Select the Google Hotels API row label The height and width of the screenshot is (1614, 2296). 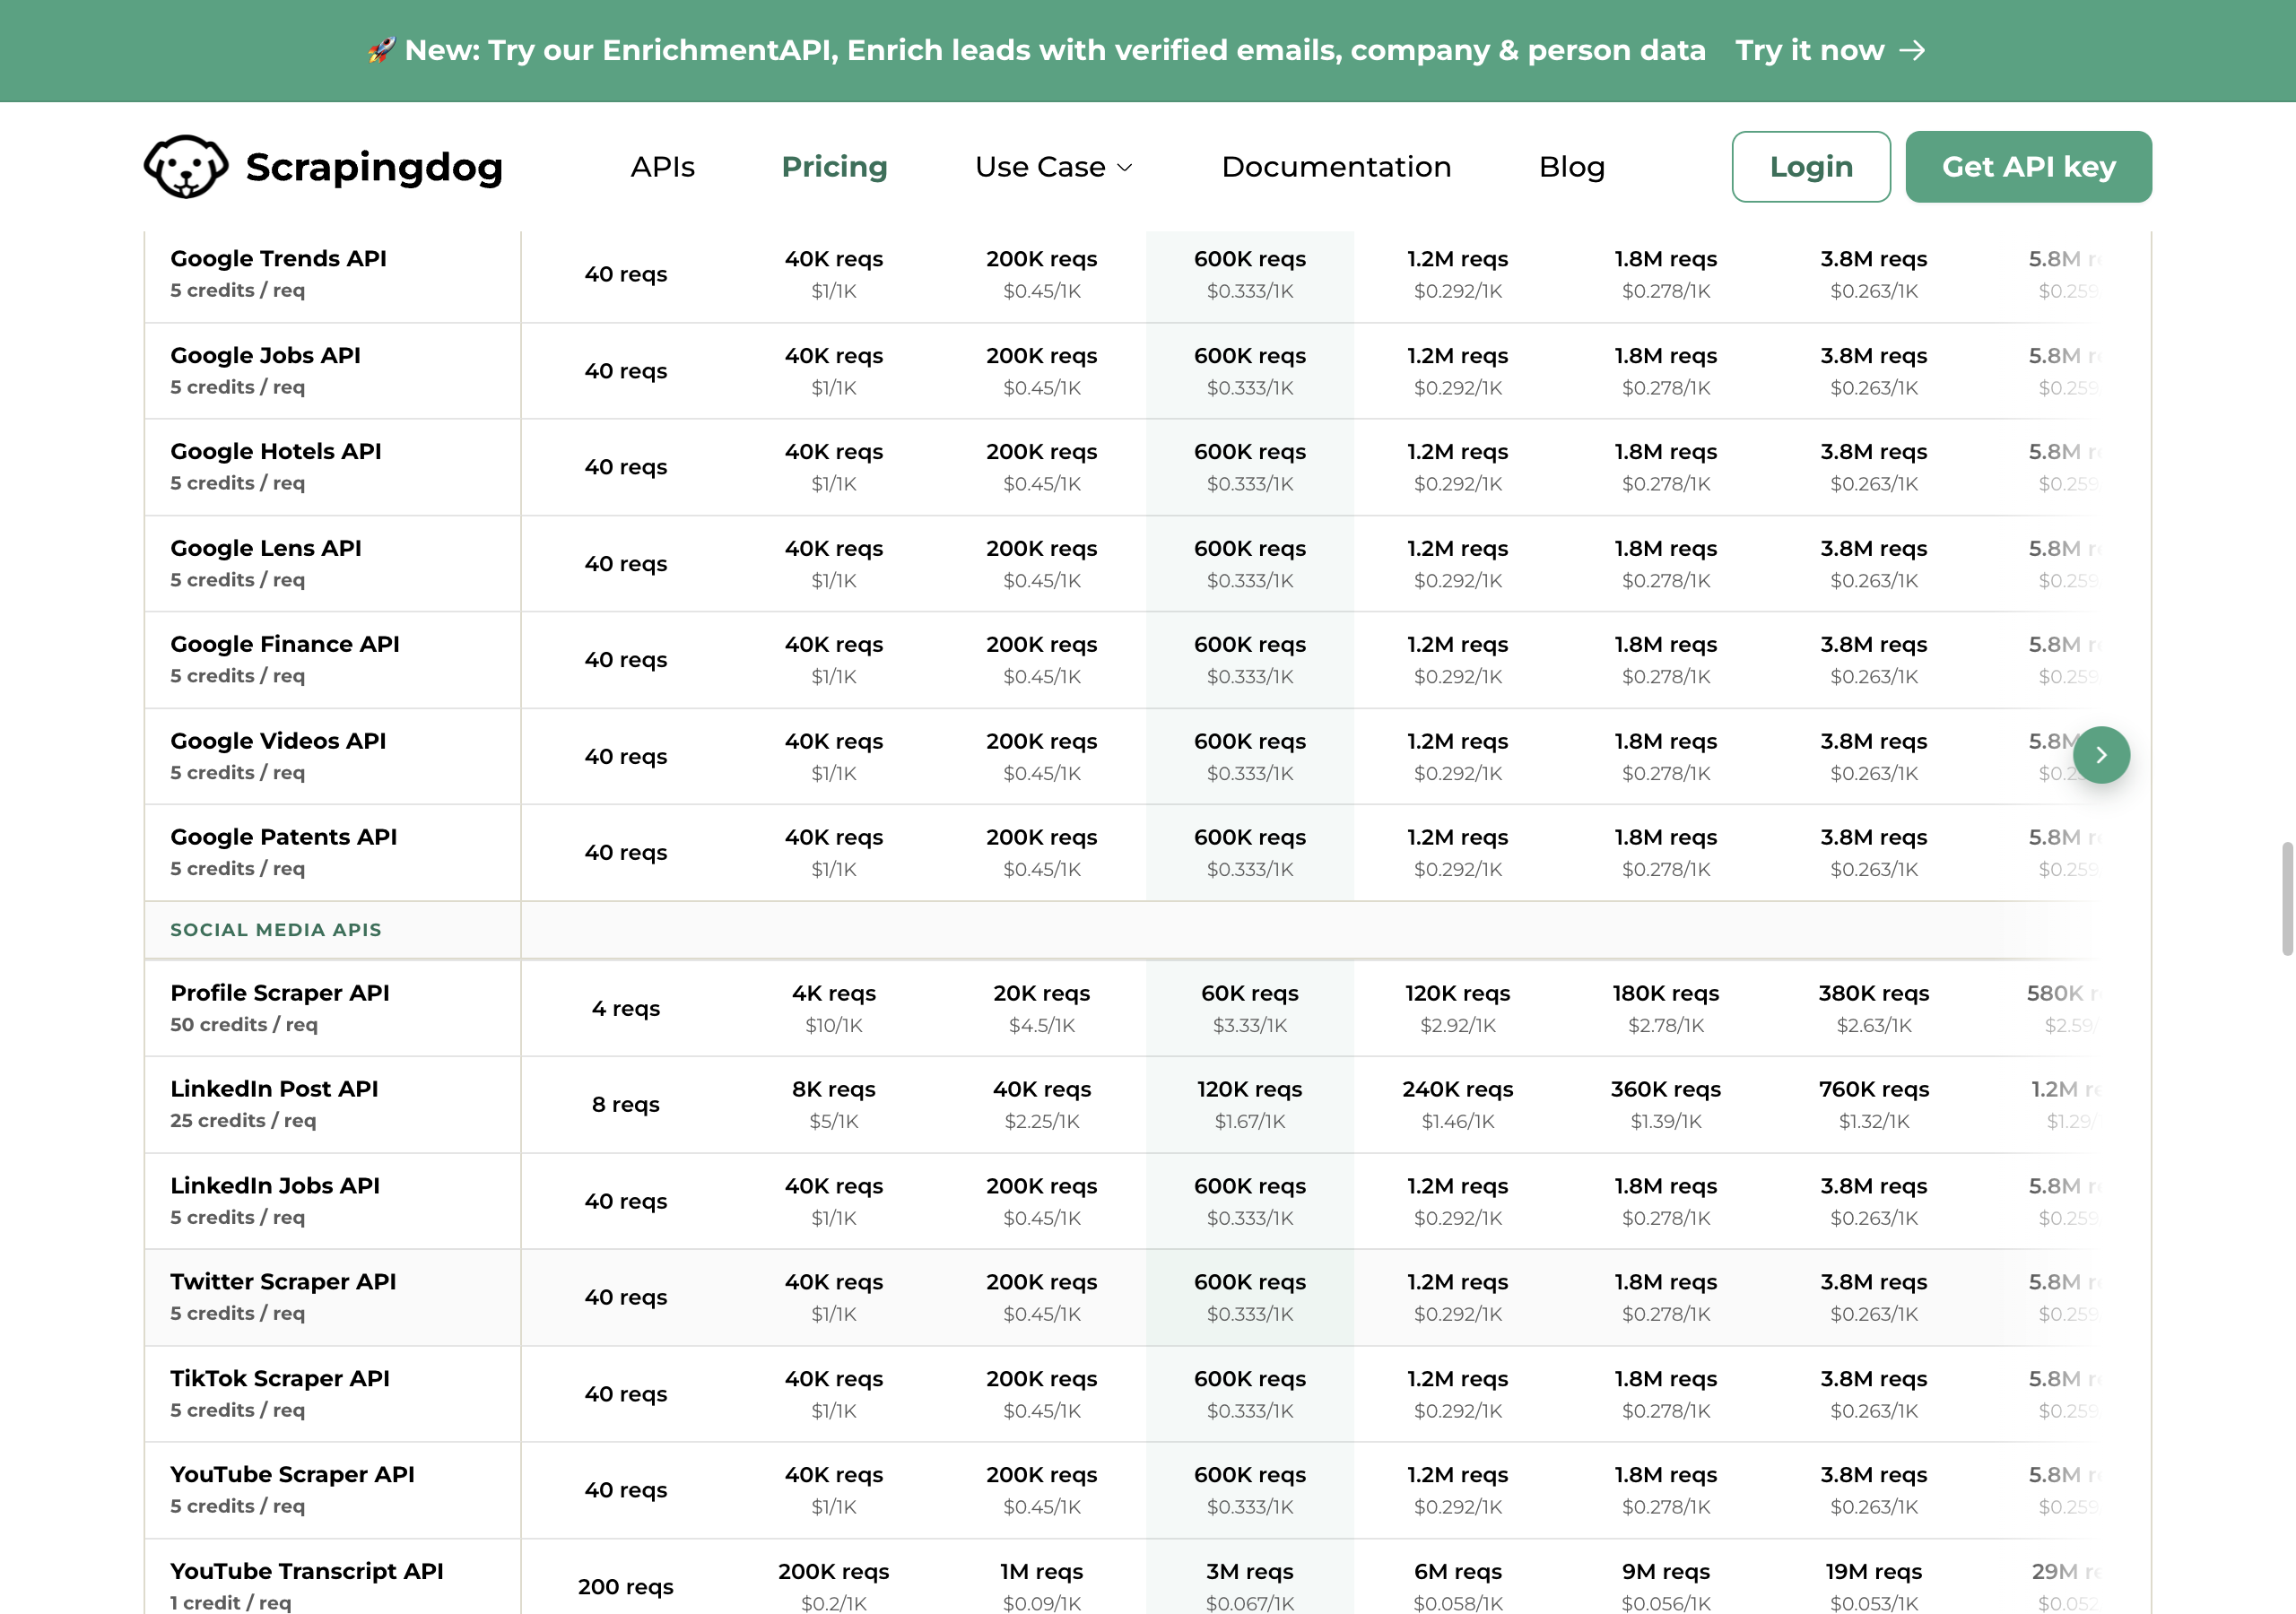(x=276, y=451)
